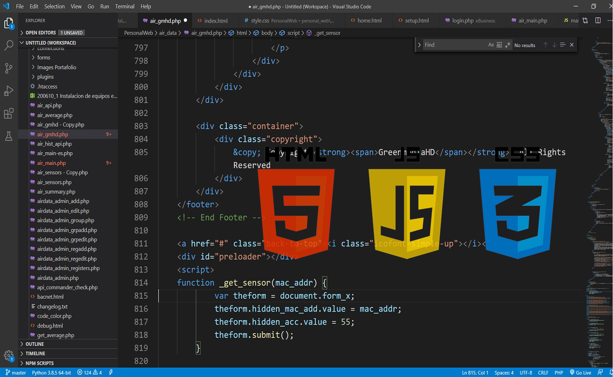Viewport: 613px width, 377px height.
Task: Toggle Match Case in Find
Action: coord(491,45)
